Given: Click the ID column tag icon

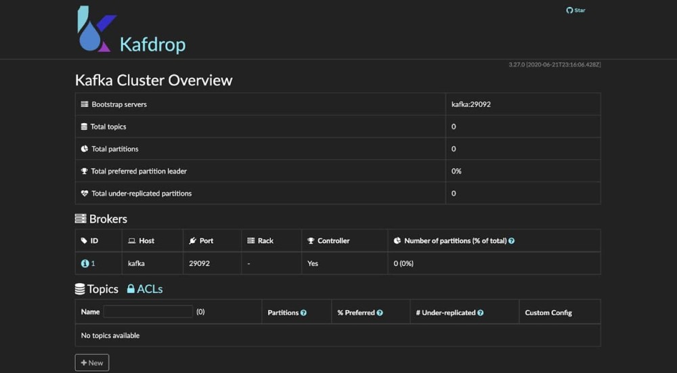Looking at the screenshot, I should [84, 241].
